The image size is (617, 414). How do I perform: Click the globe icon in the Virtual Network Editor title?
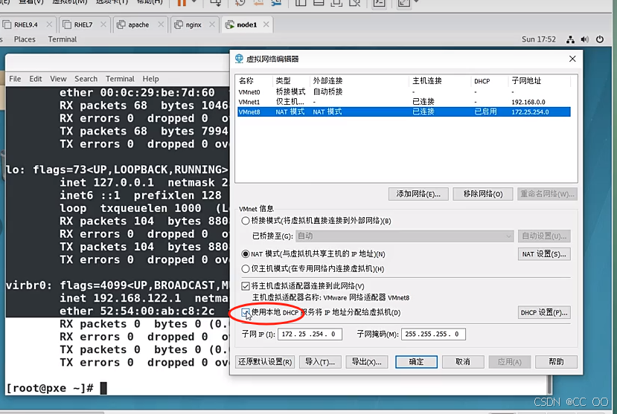239,59
